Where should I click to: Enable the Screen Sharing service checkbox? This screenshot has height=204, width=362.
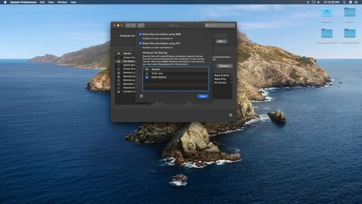click(119, 57)
